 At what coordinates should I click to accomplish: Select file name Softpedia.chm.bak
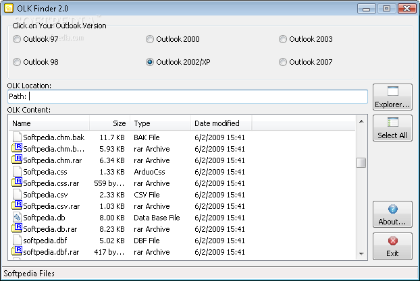pos(54,137)
